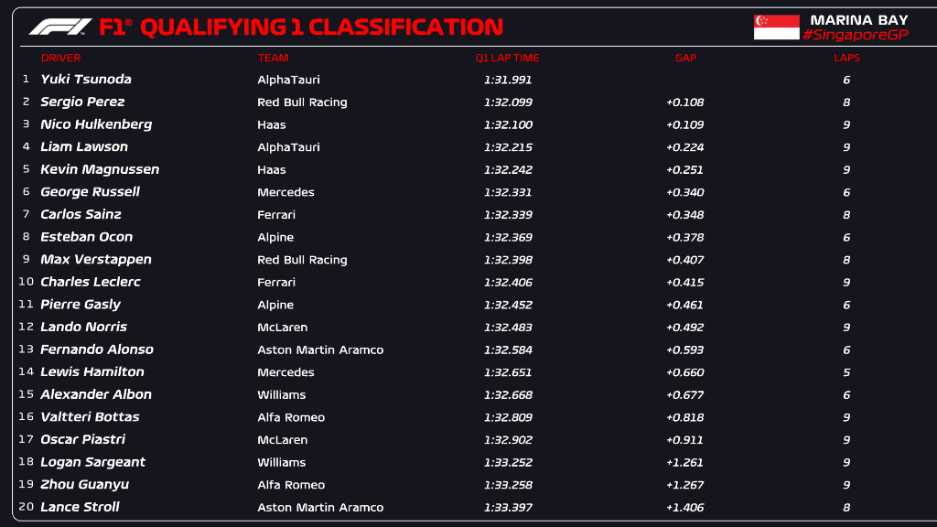Click the Marina Bay venue label
Image resolution: width=937 pixels, height=527 pixels.
click(858, 19)
